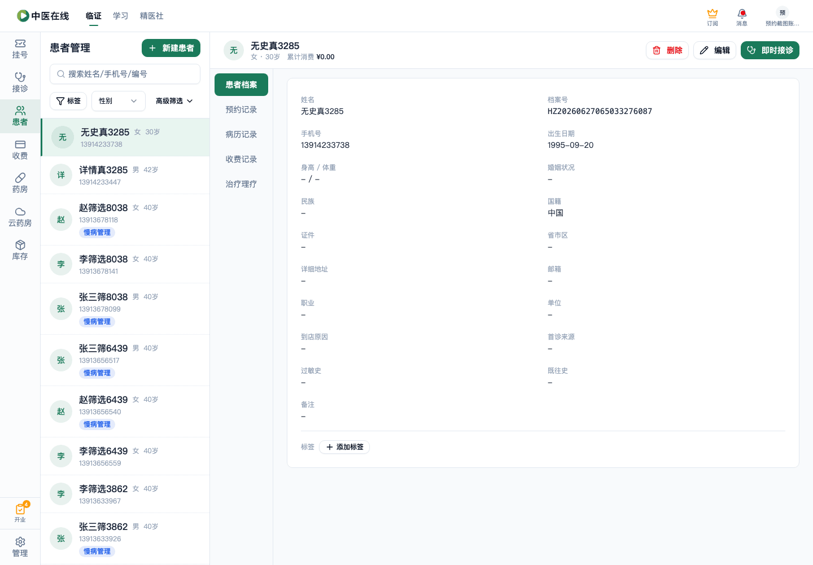This screenshot has height=565, width=813.
Task: Open the 消息 notification bell
Action: pos(742,17)
